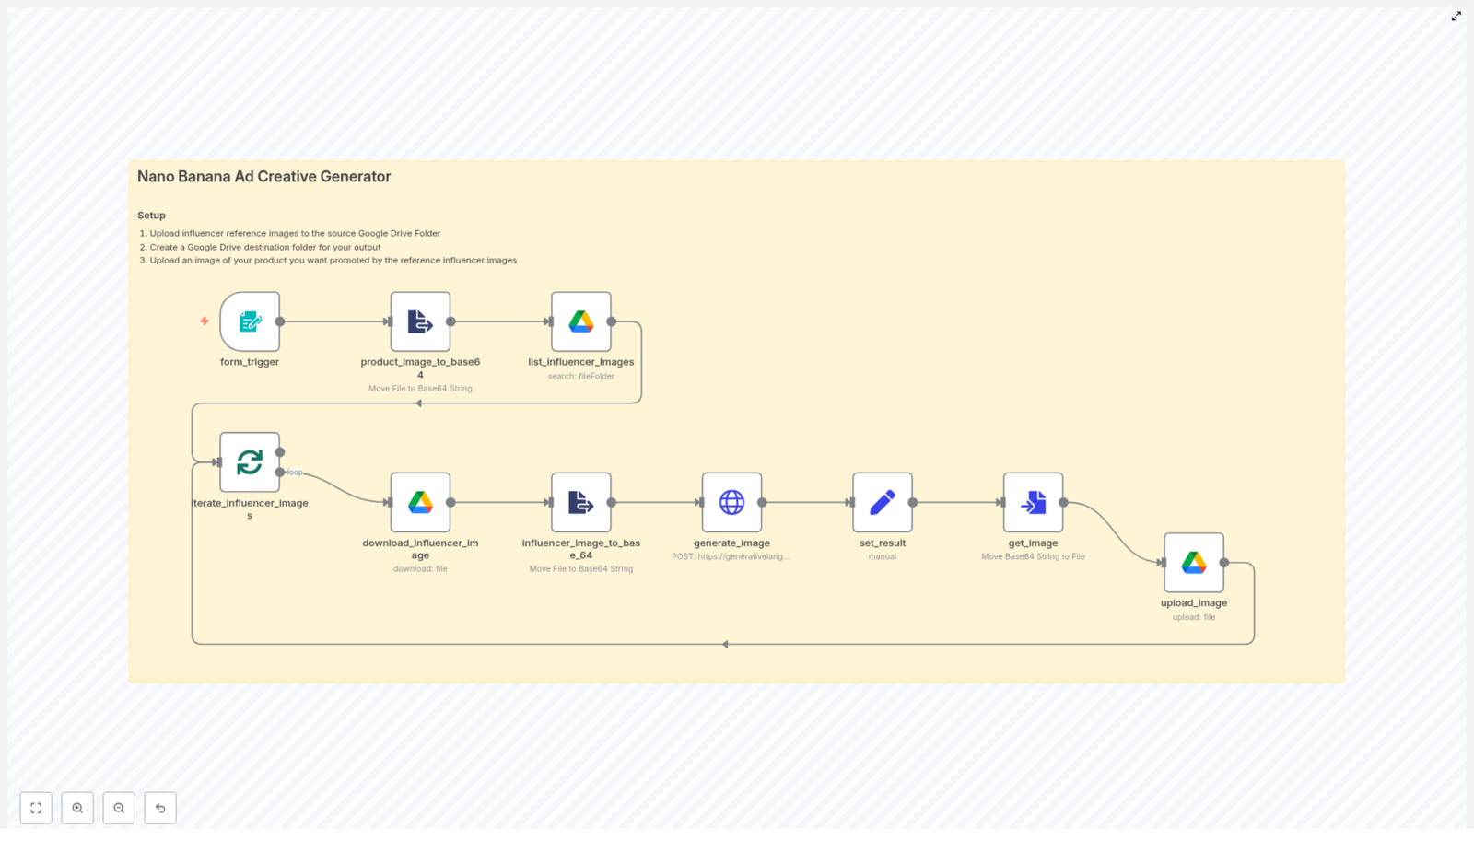Image resolution: width=1474 pixels, height=864 pixels.
Task: Select the iterate_influencer_images loop node
Action: point(250,462)
